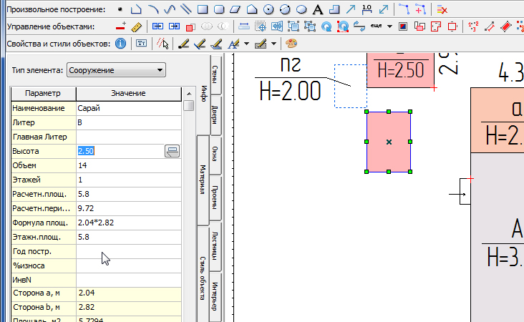This screenshot has width=524, height=322.
Task: Open the Тип элемента dropdown
Action: 115,70
